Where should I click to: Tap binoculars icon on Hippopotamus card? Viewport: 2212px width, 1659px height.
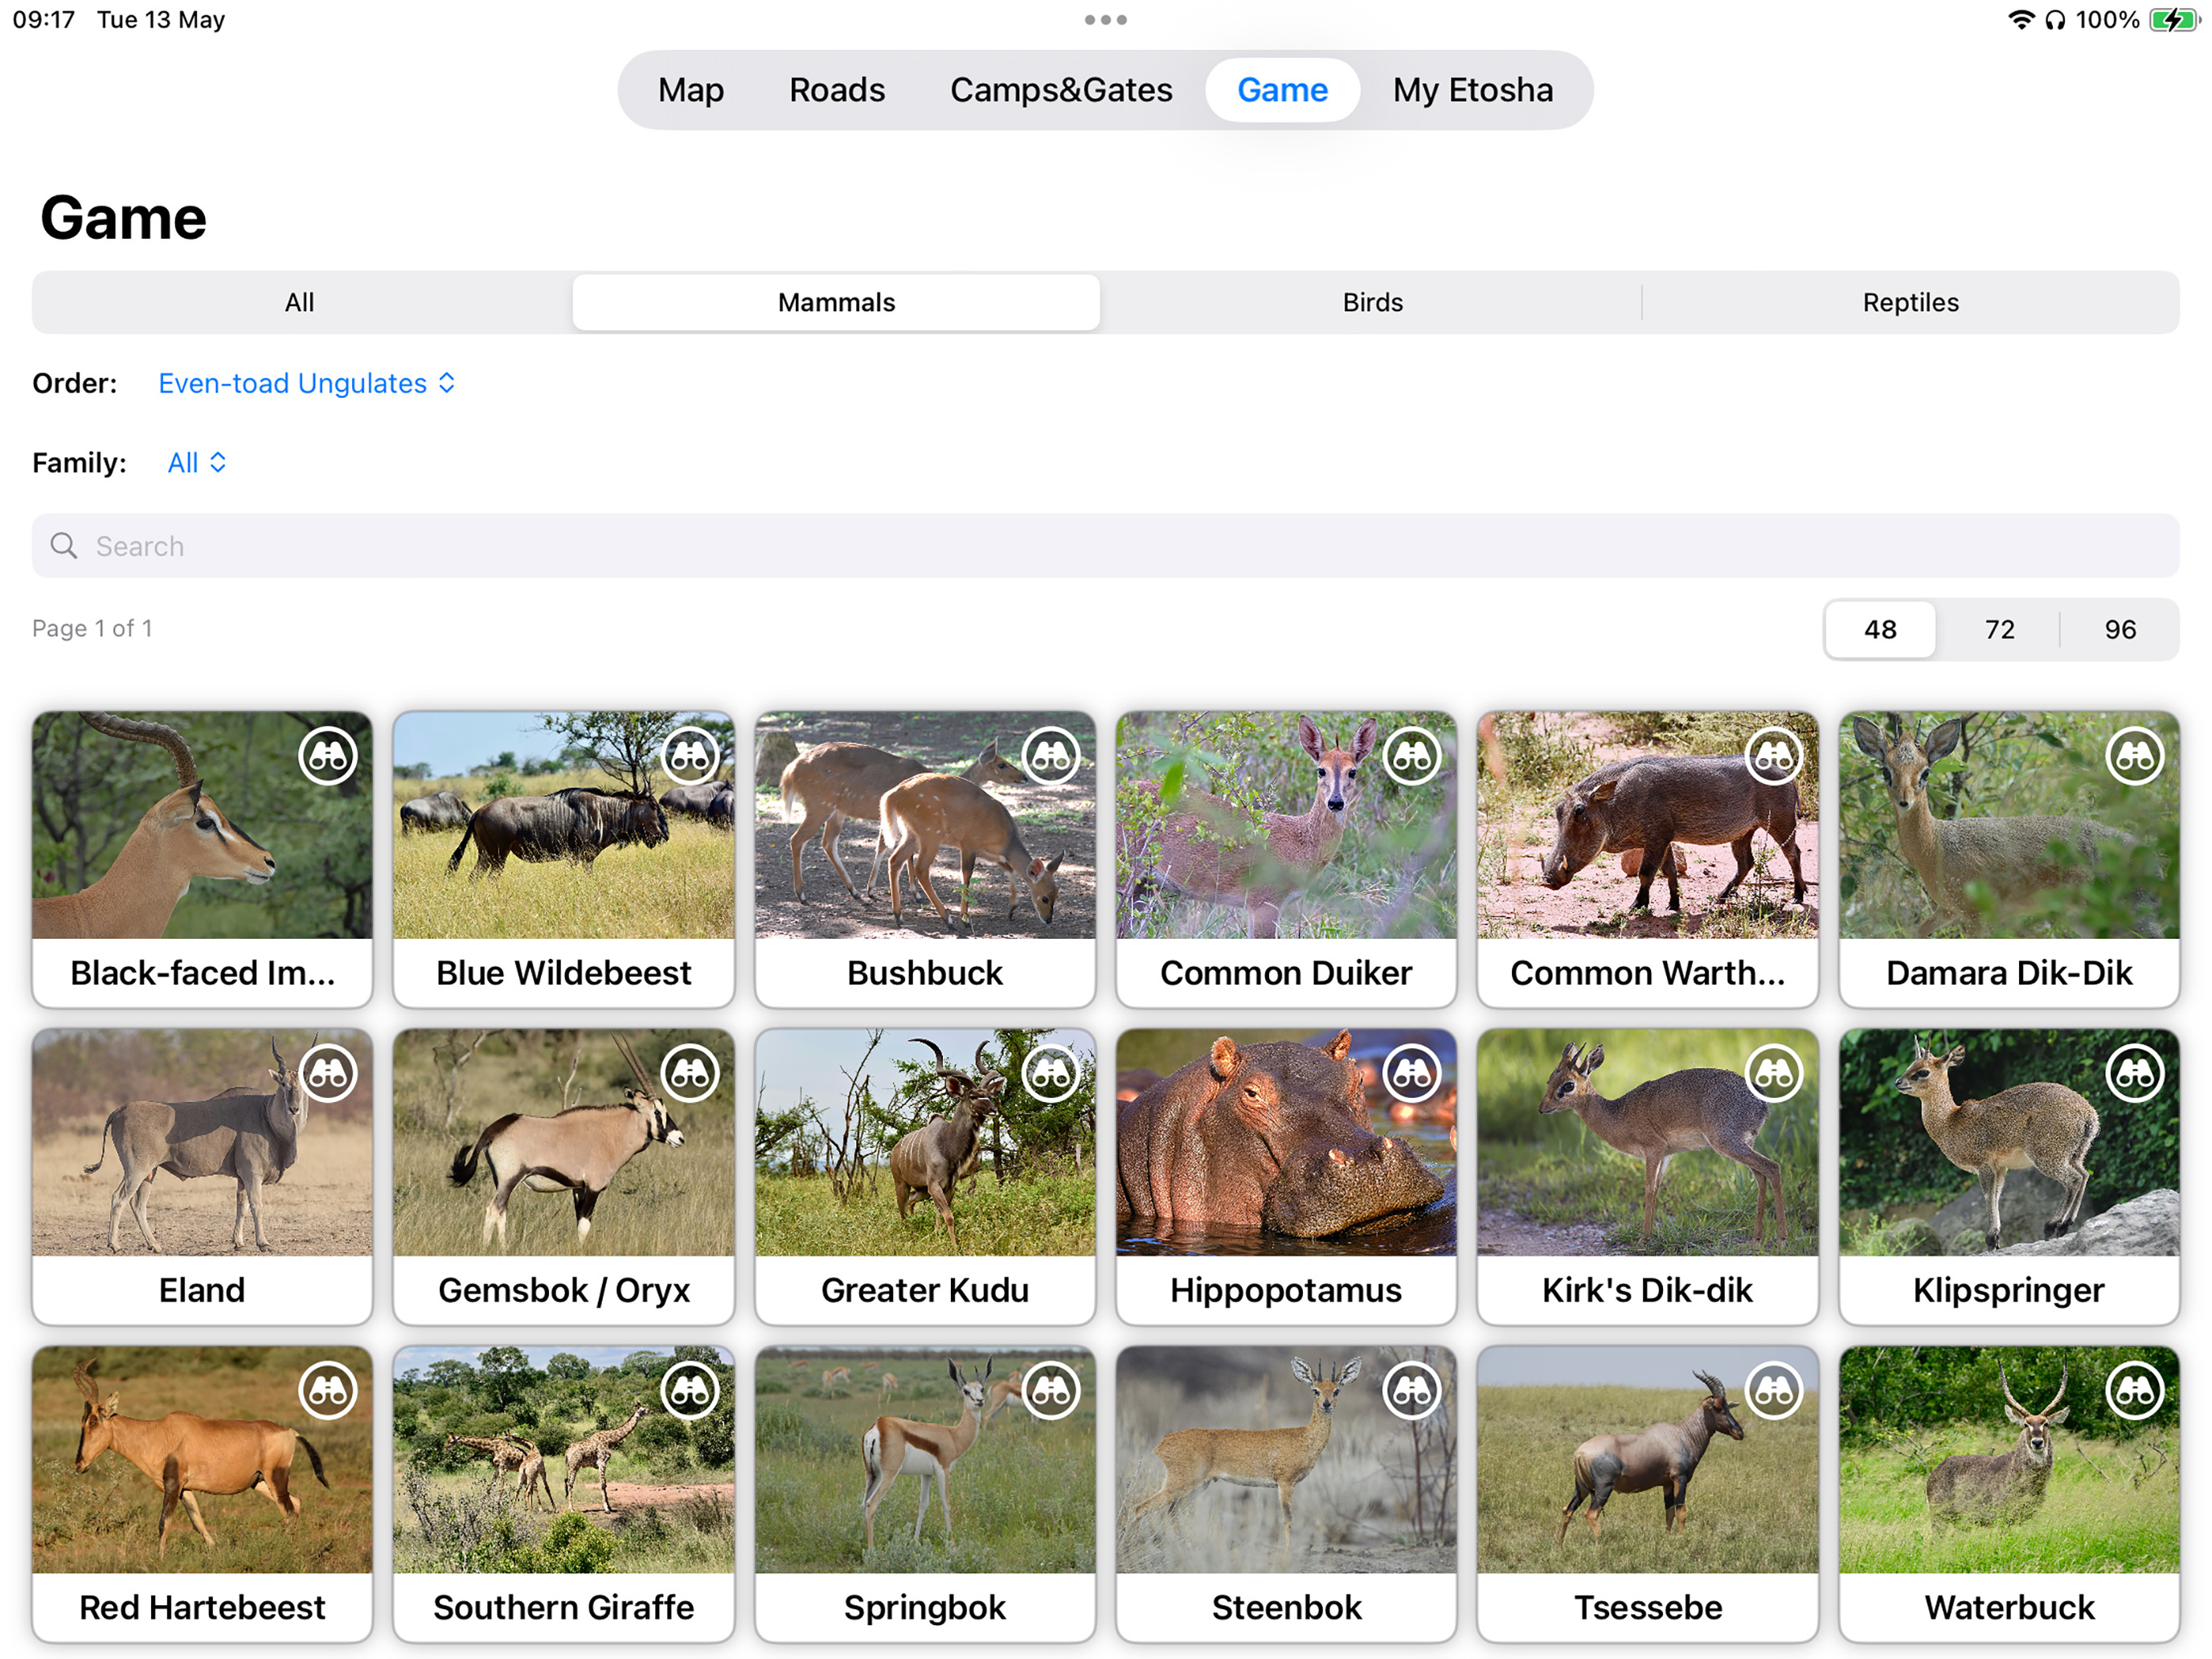click(x=1412, y=1073)
